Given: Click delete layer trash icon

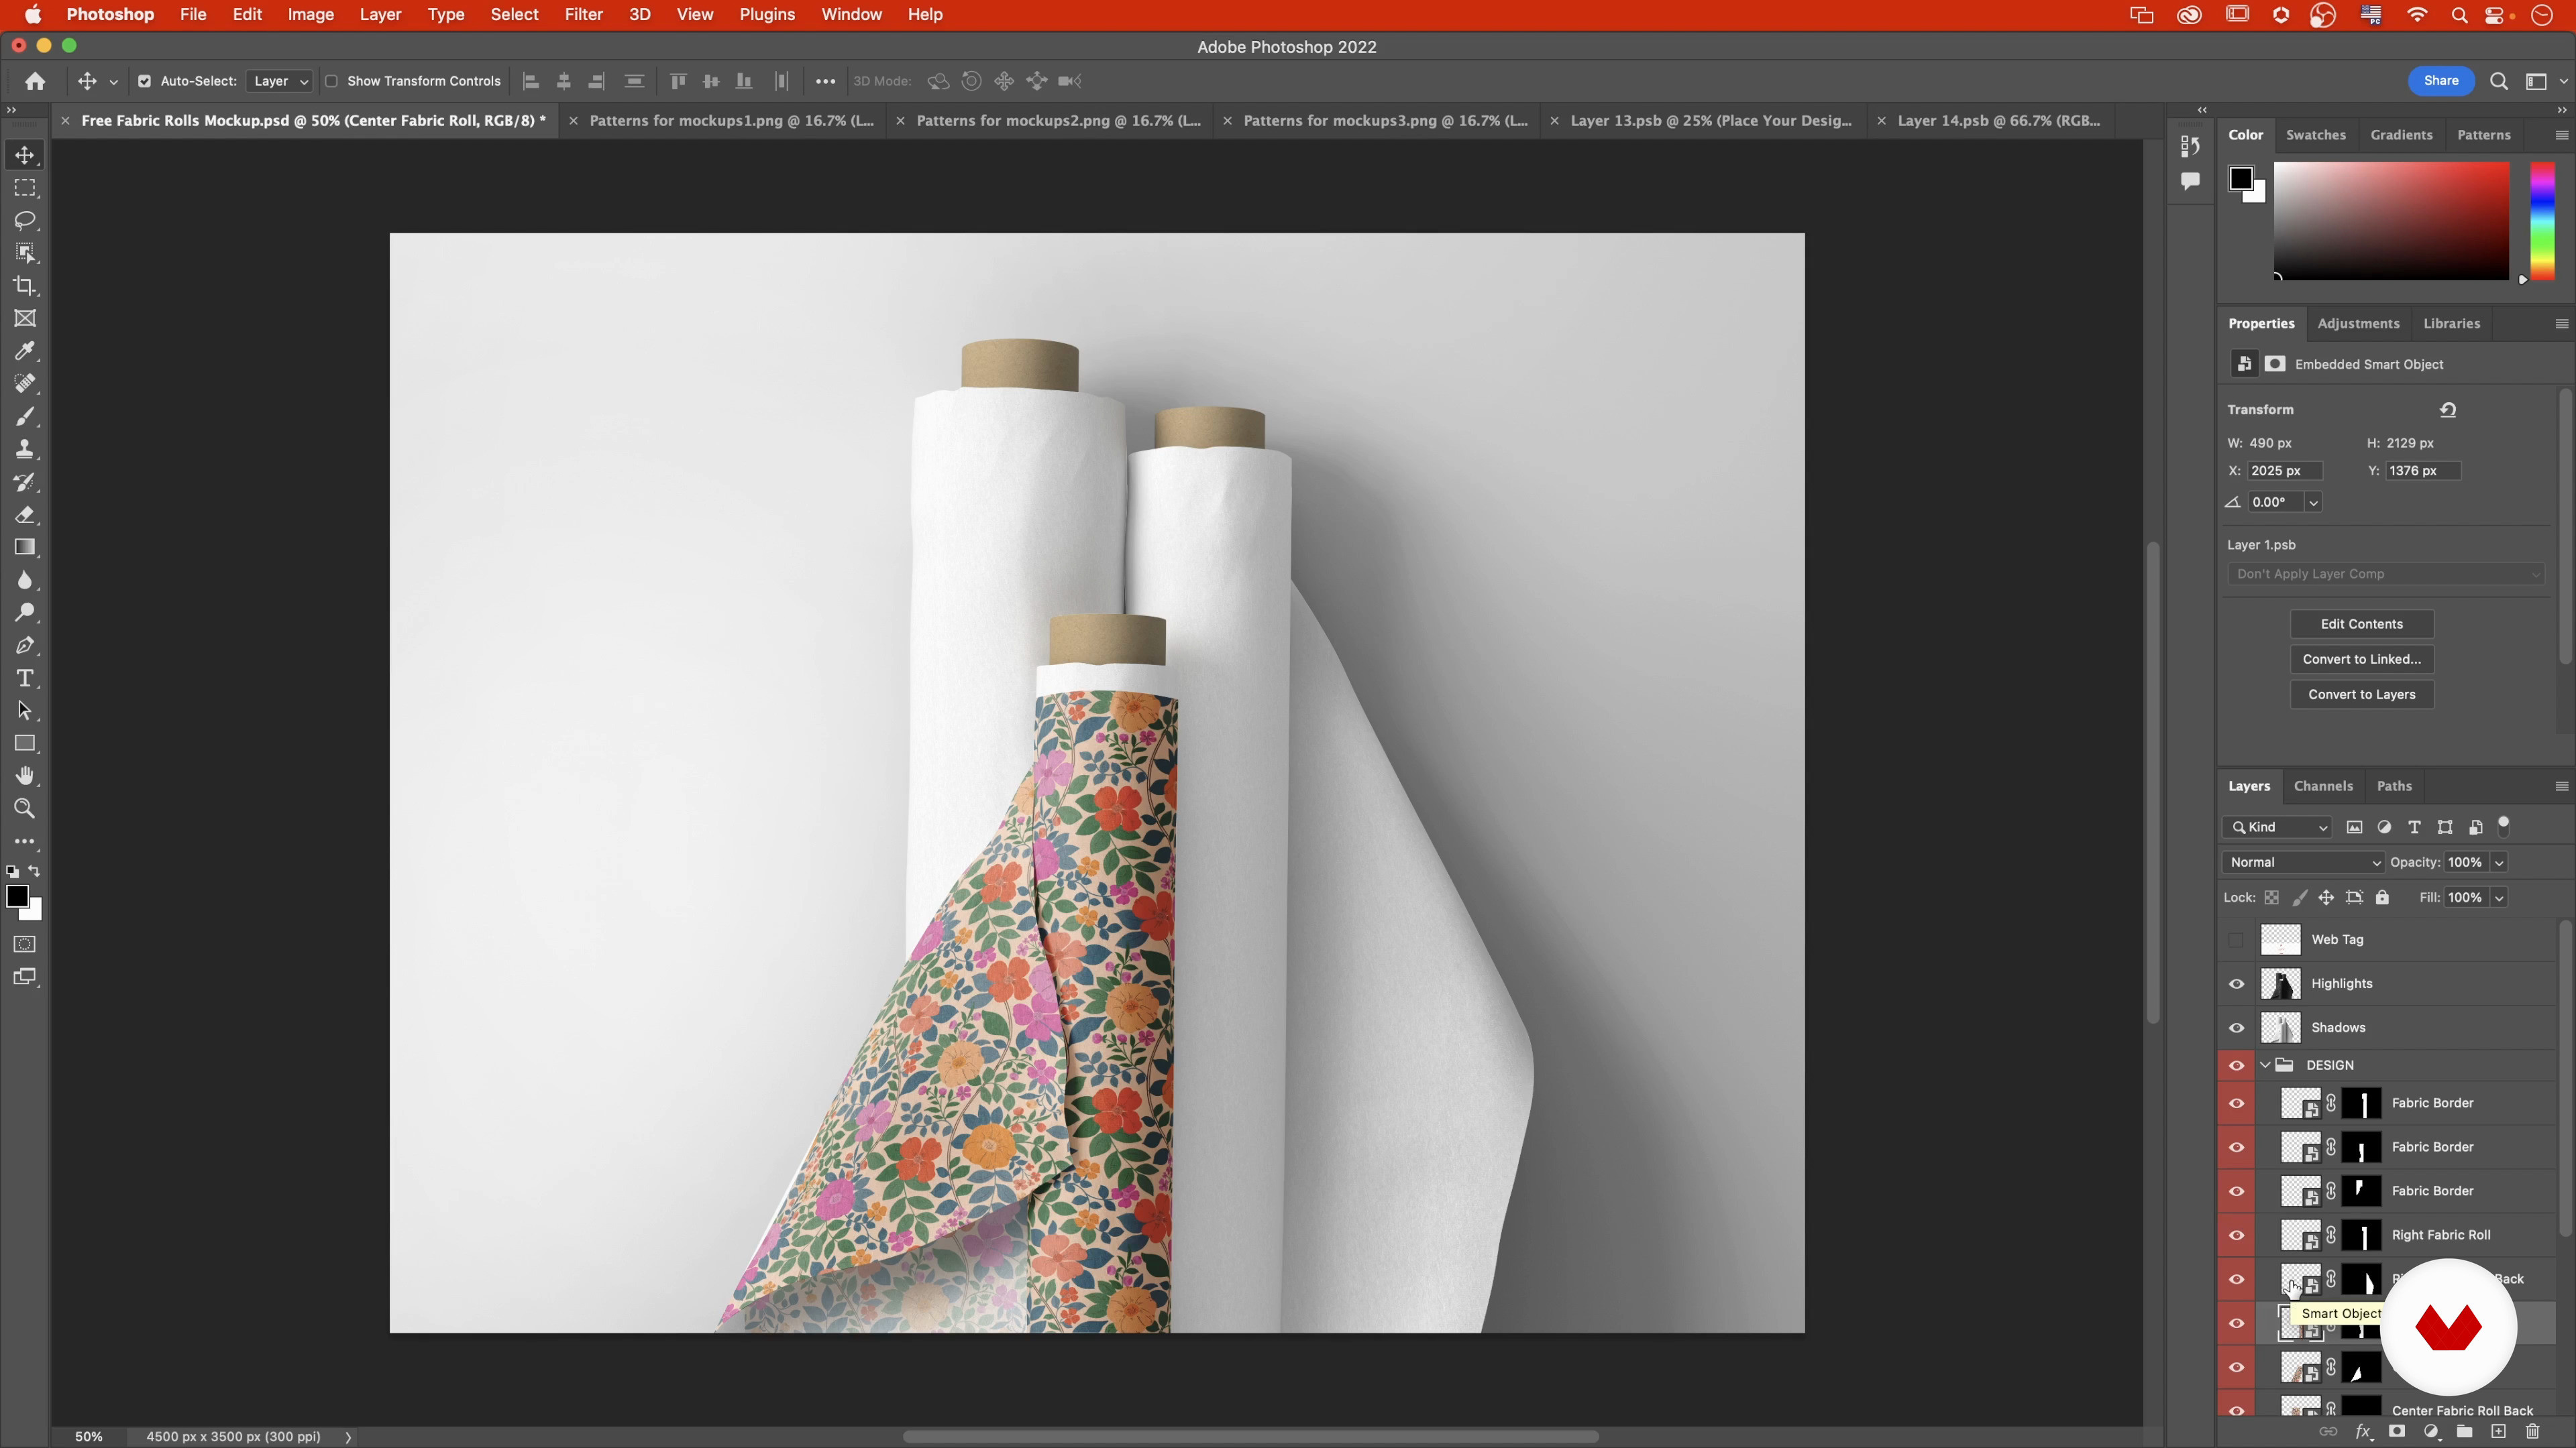Looking at the screenshot, I should pyautogui.click(x=2532, y=1432).
